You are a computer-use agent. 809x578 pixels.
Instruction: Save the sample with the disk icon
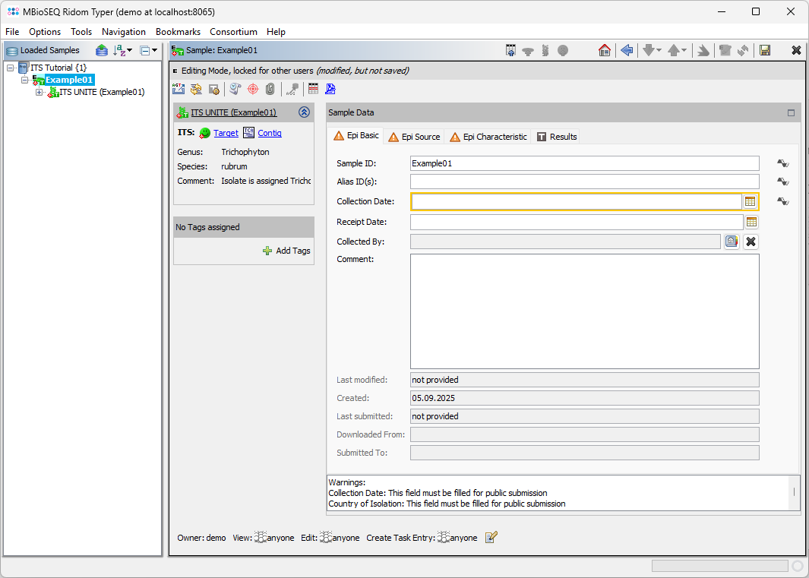point(765,50)
